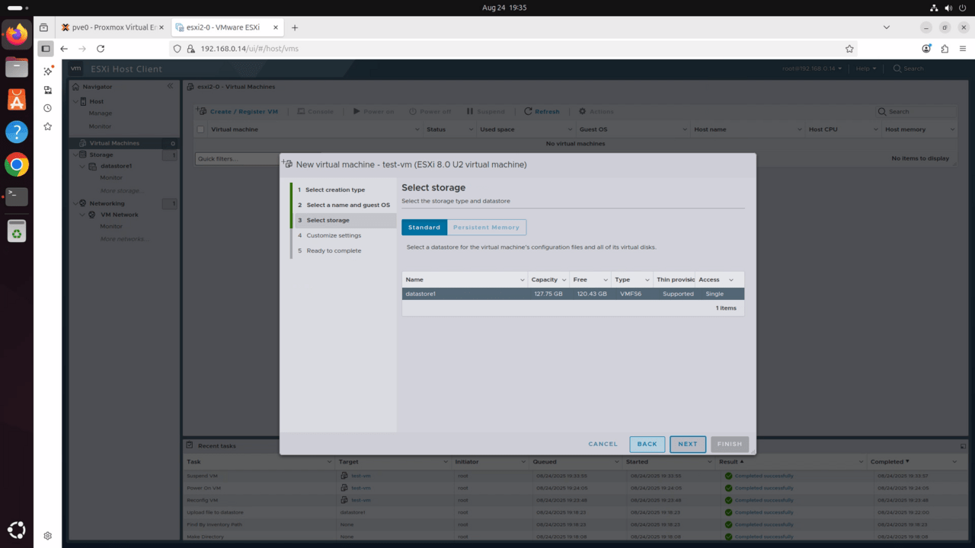Open Firefox history clock sidebar icon

(47, 108)
